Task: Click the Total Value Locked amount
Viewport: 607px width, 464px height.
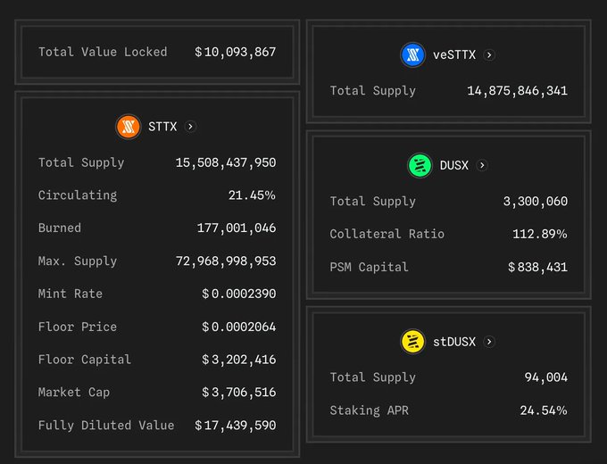Action: point(236,52)
